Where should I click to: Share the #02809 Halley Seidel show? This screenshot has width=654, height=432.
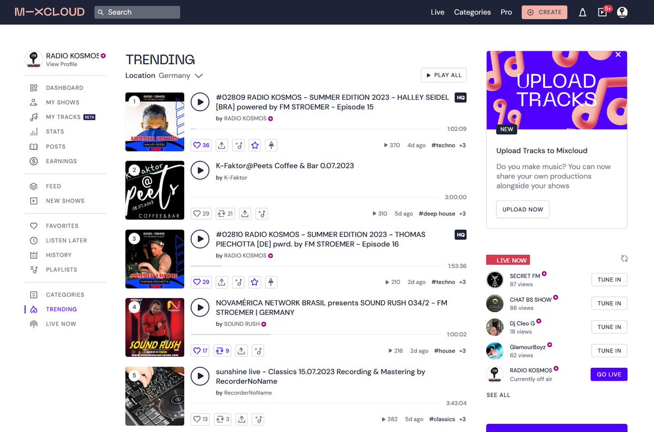tap(222, 145)
